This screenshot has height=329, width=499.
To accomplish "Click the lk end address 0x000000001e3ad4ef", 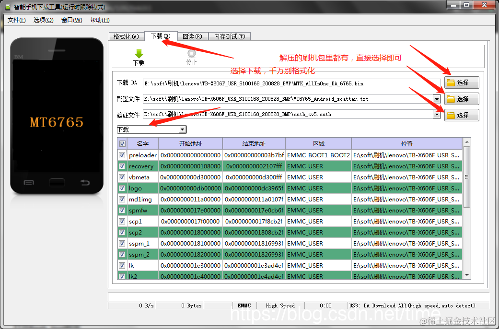I will click(254, 265).
